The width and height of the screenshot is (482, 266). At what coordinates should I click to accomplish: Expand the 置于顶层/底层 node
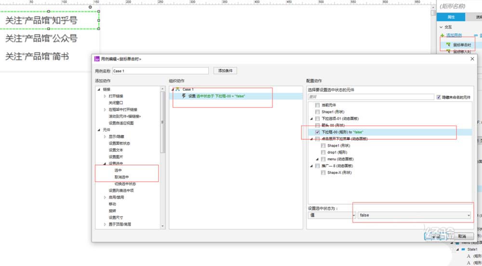(105, 224)
